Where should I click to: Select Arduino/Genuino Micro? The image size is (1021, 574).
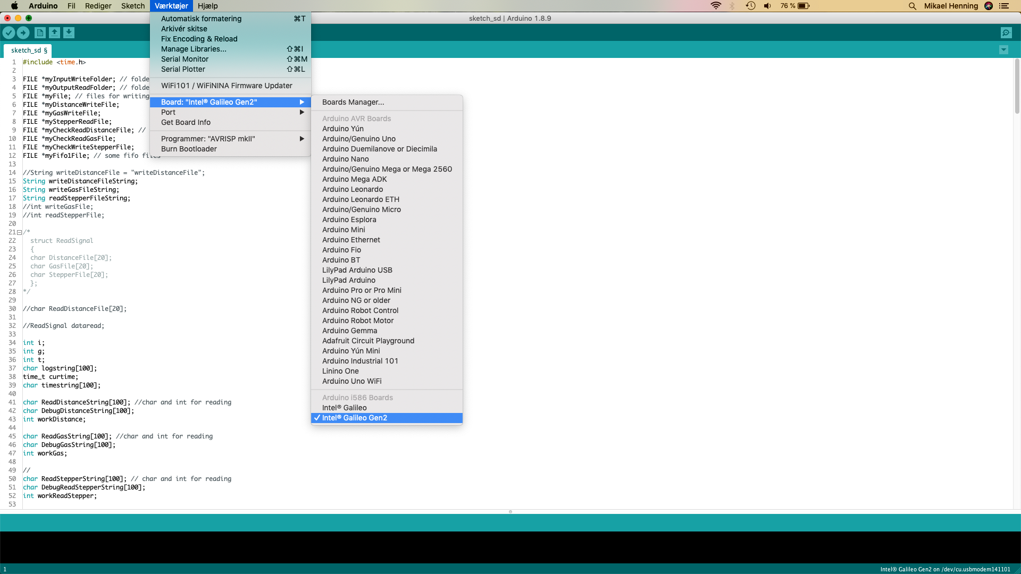pos(387,209)
